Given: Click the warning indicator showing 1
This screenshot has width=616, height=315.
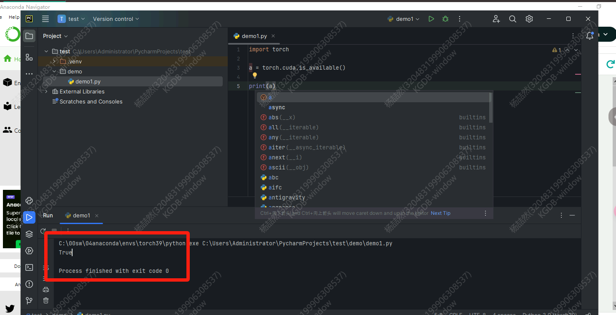Looking at the screenshot, I should (557, 50).
